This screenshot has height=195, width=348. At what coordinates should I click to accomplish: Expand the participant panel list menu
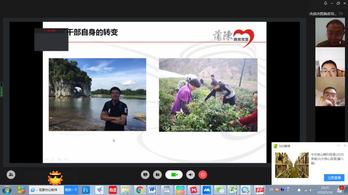[341, 13]
